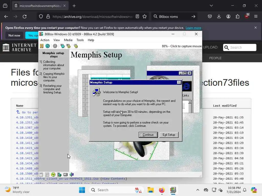This screenshot has height=196, width=262.
Task: Click the taskbar Search box
Action: [116, 190]
